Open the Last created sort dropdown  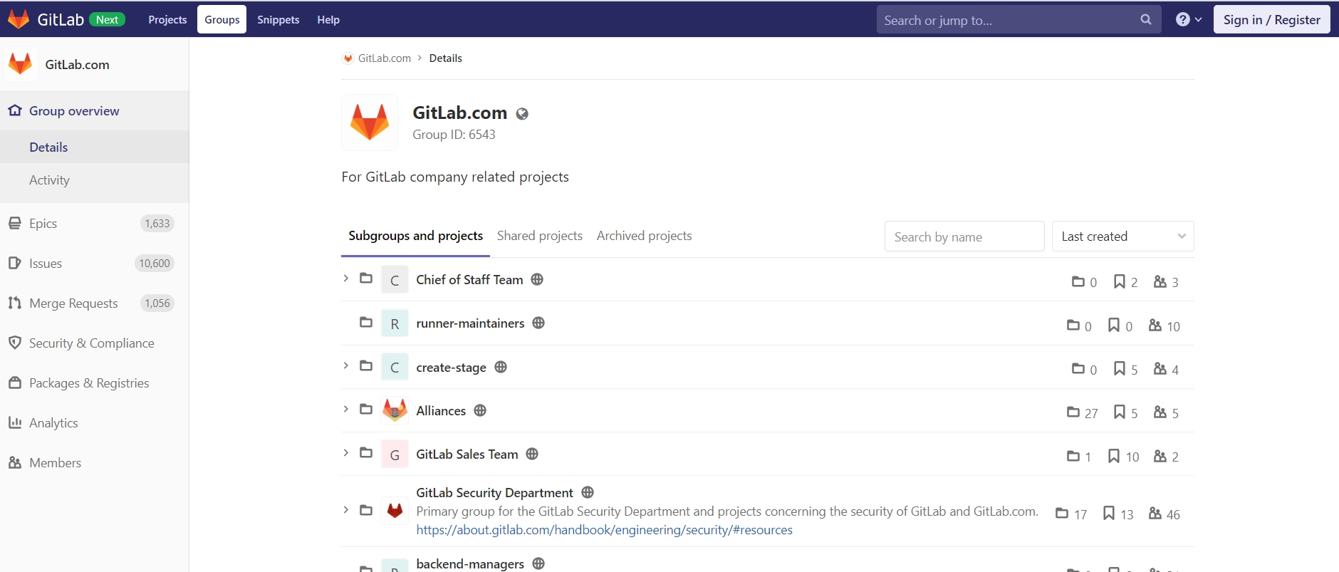[1122, 236]
